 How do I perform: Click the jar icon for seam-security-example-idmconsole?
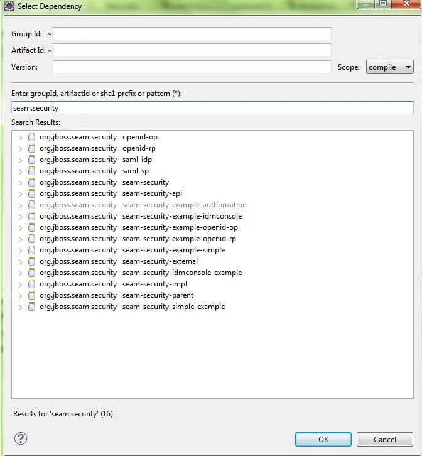(31, 216)
